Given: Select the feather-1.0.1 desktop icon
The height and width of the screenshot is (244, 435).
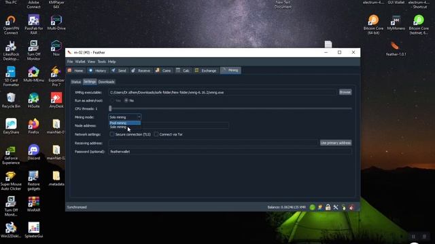Looking at the screenshot, I should (x=396, y=49).
